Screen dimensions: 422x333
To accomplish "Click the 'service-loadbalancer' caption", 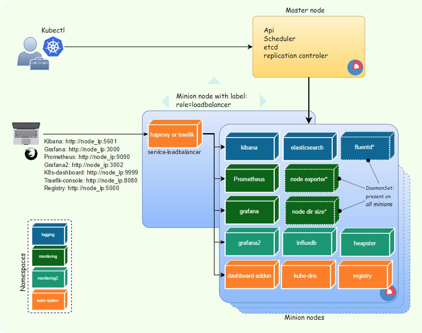I will click(174, 152).
